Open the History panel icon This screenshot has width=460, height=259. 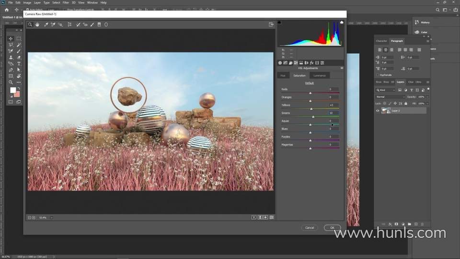(416, 22)
